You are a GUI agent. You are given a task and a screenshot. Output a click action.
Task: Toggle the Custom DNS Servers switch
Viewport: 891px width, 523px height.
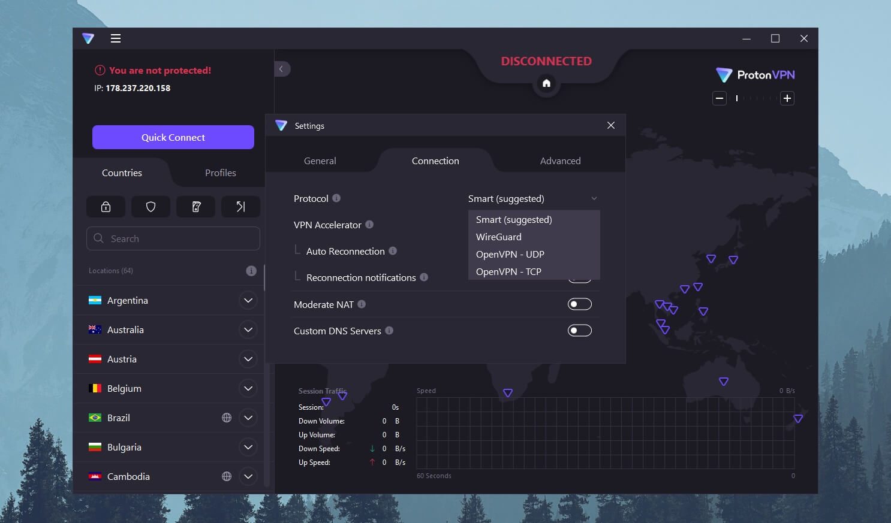click(580, 331)
